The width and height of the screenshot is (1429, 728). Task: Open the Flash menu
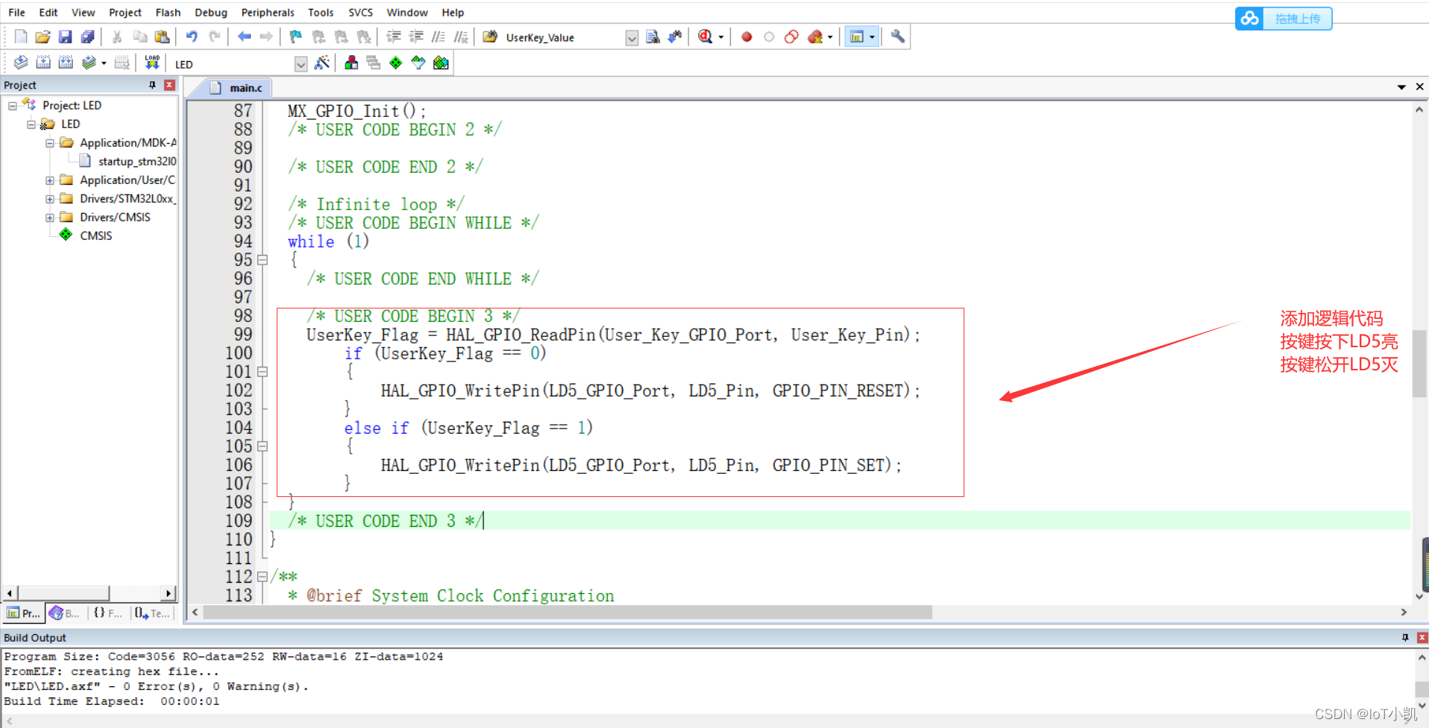tap(168, 12)
